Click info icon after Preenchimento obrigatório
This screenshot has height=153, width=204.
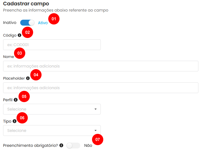pyautogui.click(x=61, y=145)
